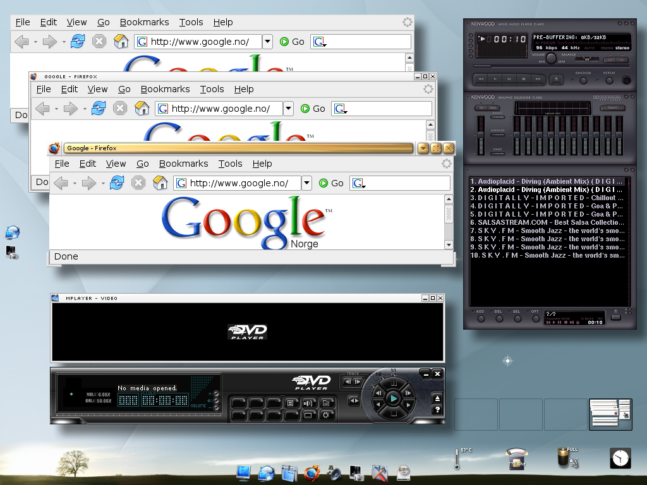The width and height of the screenshot is (647, 485).
Task: Toggle REPEAT on the Kenwood player
Action: (x=609, y=81)
